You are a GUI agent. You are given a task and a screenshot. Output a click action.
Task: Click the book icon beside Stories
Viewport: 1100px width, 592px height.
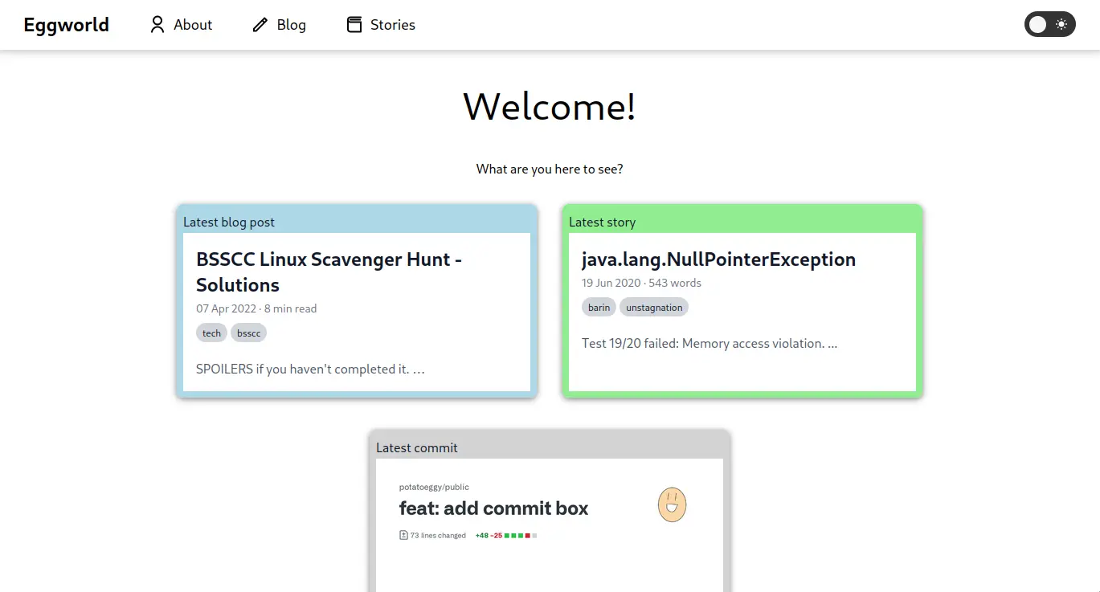pos(354,25)
